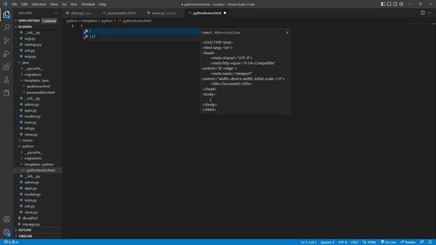Collapse the templates\java folder
Image resolution: width=436 pixels, height=245 pixels.
point(37,80)
